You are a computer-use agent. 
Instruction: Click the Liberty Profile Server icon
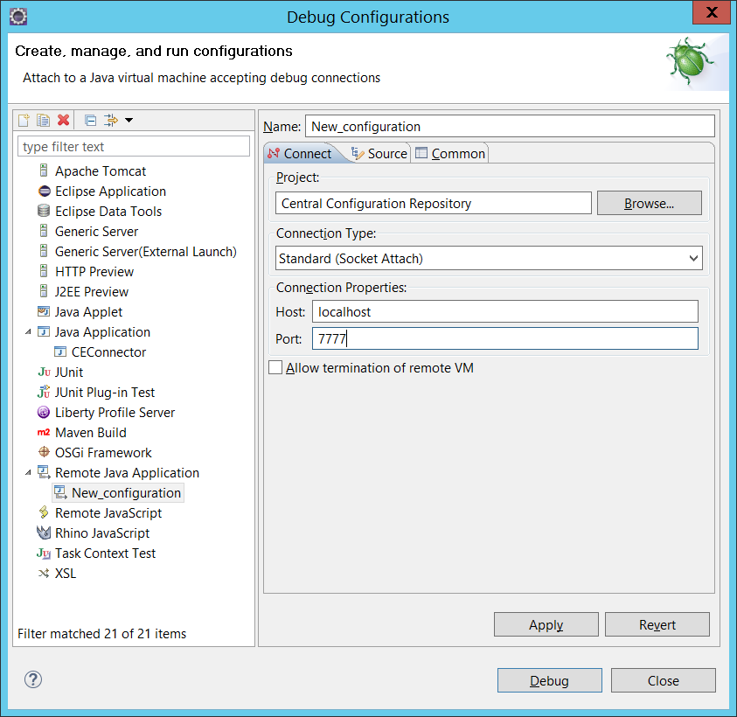(44, 412)
